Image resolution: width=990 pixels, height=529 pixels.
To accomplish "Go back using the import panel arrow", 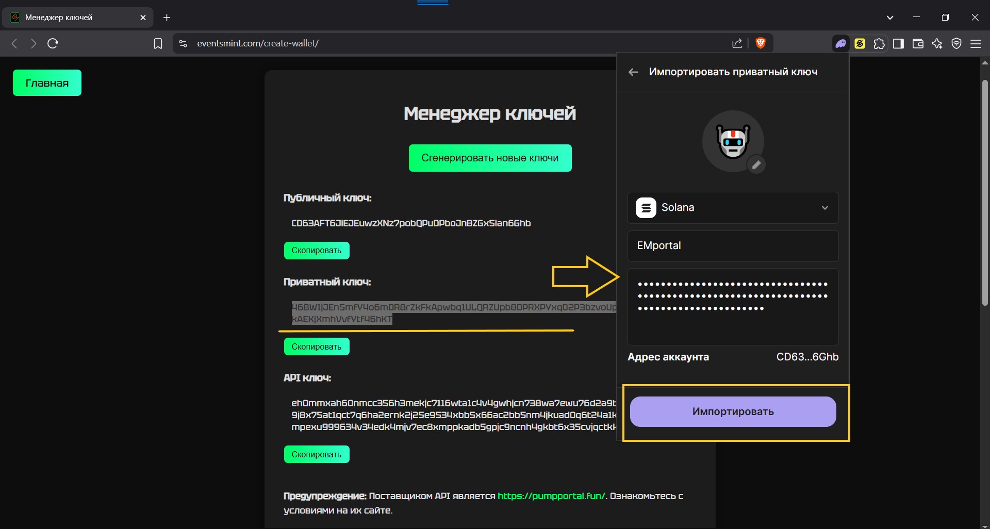I will coord(634,72).
